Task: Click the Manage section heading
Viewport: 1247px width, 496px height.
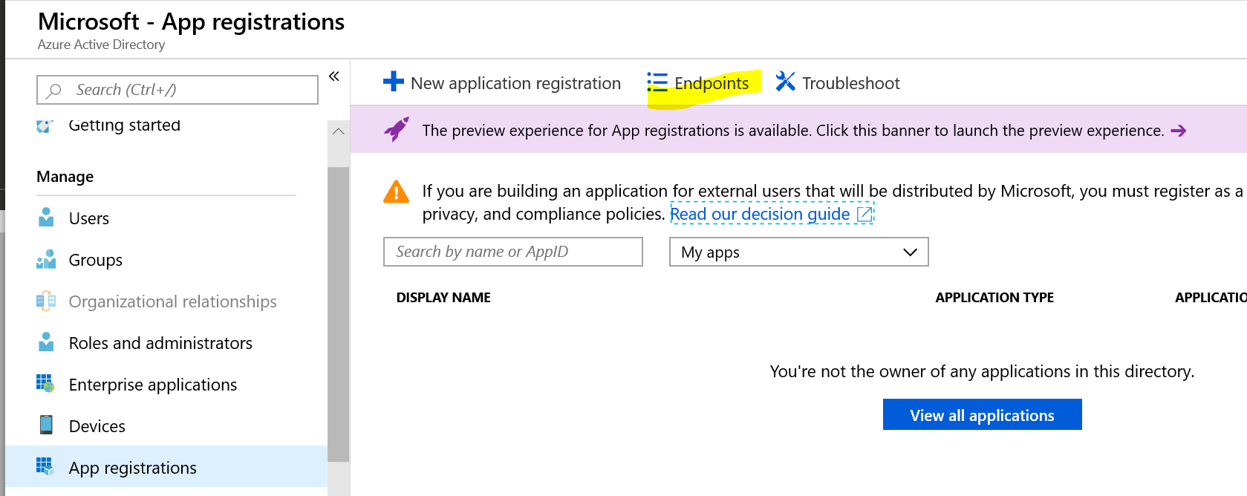Action: point(65,177)
